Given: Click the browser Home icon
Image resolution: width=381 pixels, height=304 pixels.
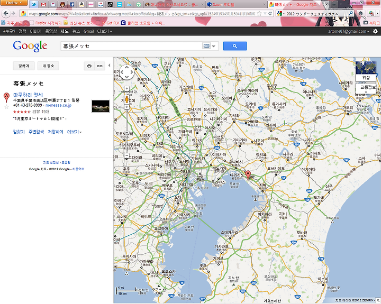Looking at the screenshot, I should click(360, 13).
